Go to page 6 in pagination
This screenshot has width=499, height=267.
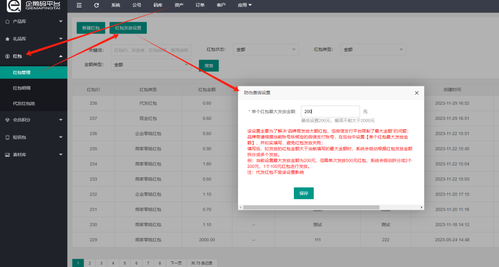(136, 263)
